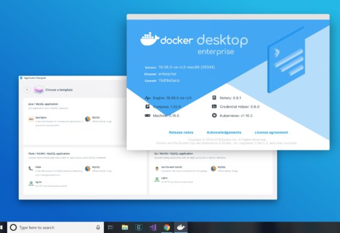Click the Compose icon

(x=147, y=106)
